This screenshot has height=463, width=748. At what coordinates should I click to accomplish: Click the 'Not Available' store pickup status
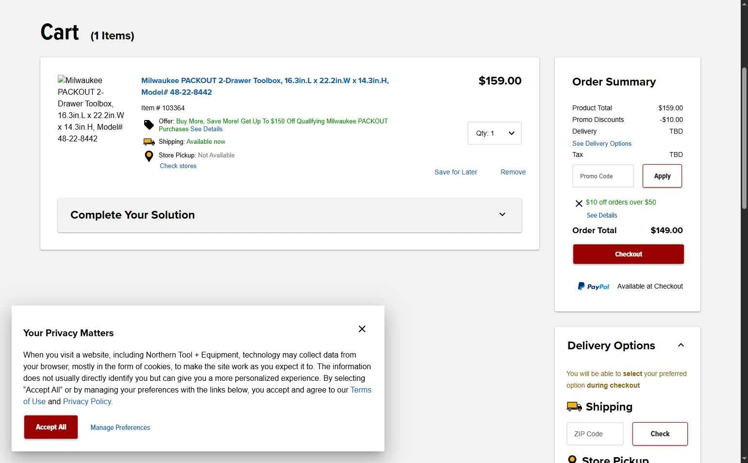(x=216, y=155)
